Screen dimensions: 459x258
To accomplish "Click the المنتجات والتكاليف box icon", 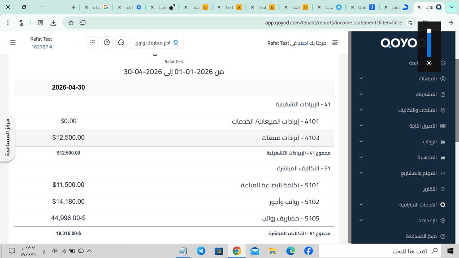I will click(x=442, y=110).
